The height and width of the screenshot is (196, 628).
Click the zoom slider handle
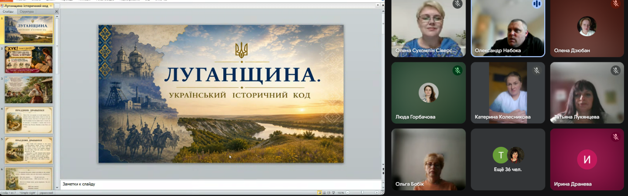[362, 193]
